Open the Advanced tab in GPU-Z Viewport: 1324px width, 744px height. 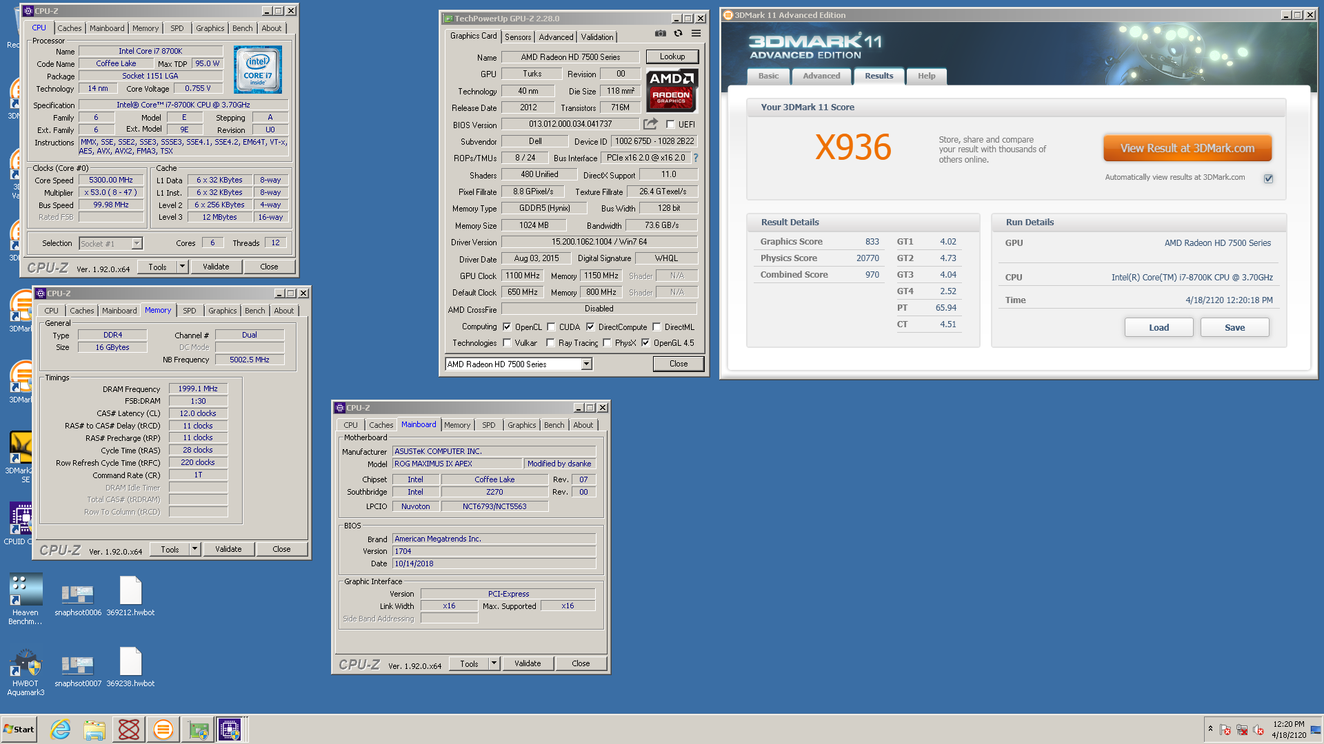click(556, 37)
